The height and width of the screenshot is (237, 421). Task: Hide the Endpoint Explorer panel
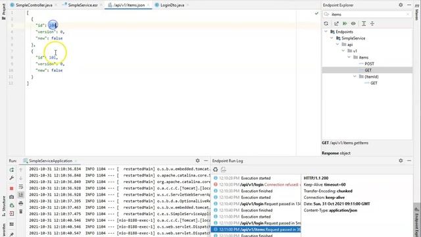pos(409,5)
